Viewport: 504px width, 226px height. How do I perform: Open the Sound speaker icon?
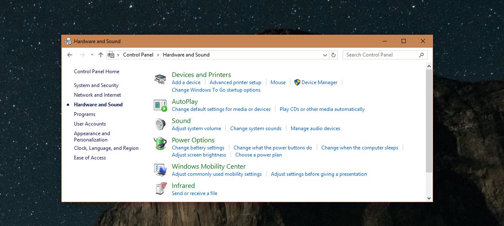pyautogui.click(x=160, y=125)
